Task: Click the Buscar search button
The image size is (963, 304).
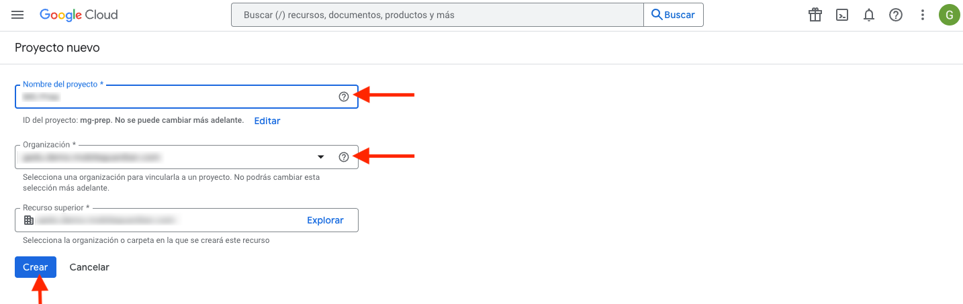Action: pyautogui.click(x=673, y=15)
